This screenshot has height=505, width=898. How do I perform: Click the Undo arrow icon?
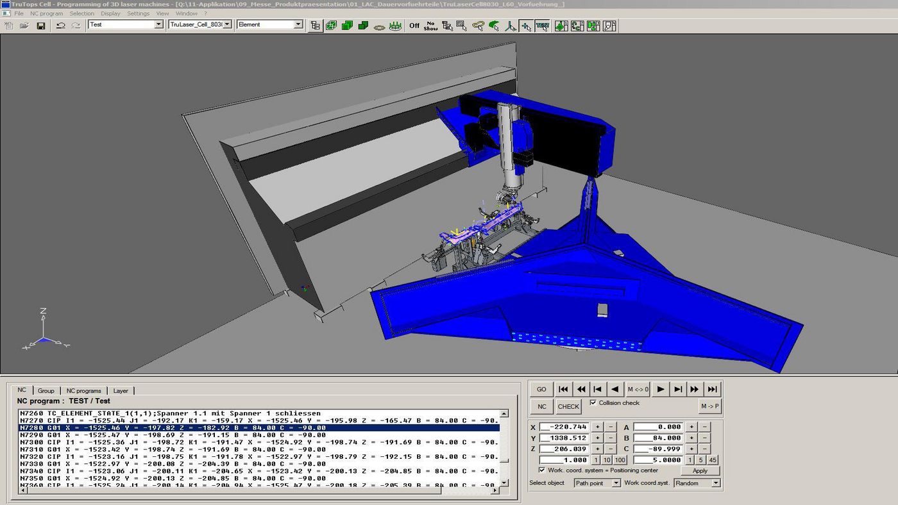pyautogui.click(x=60, y=26)
